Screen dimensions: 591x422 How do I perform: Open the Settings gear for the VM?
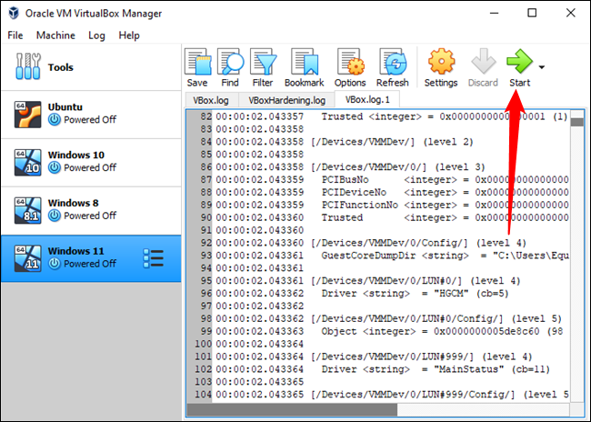pyautogui.click(x=441, y=62)
